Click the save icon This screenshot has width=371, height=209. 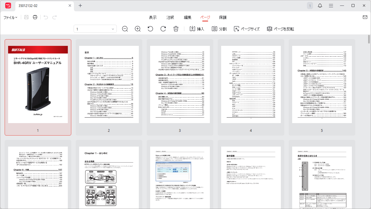click(x=26, y=17)
